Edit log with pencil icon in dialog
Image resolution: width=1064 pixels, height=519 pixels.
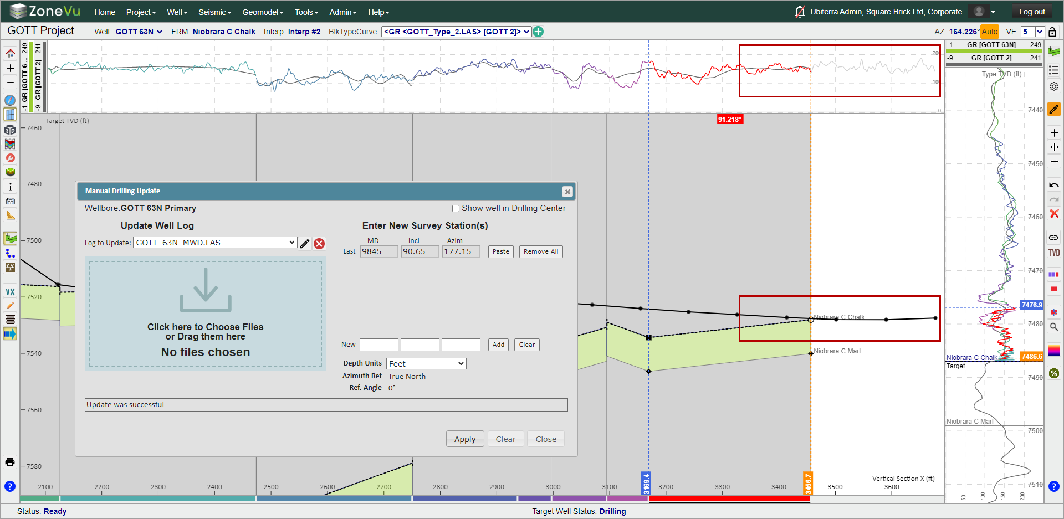(305, 244)
